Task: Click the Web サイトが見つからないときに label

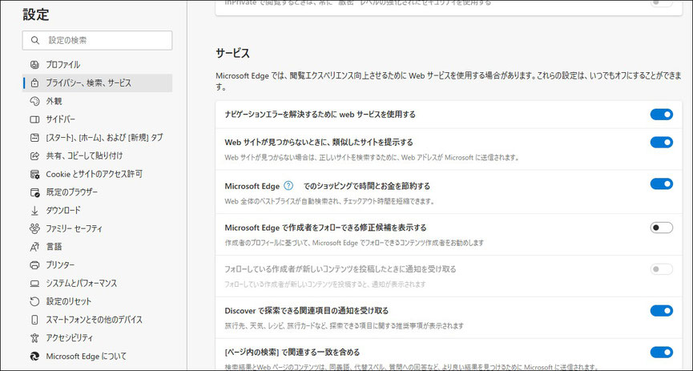Action: tap(319, 143)
